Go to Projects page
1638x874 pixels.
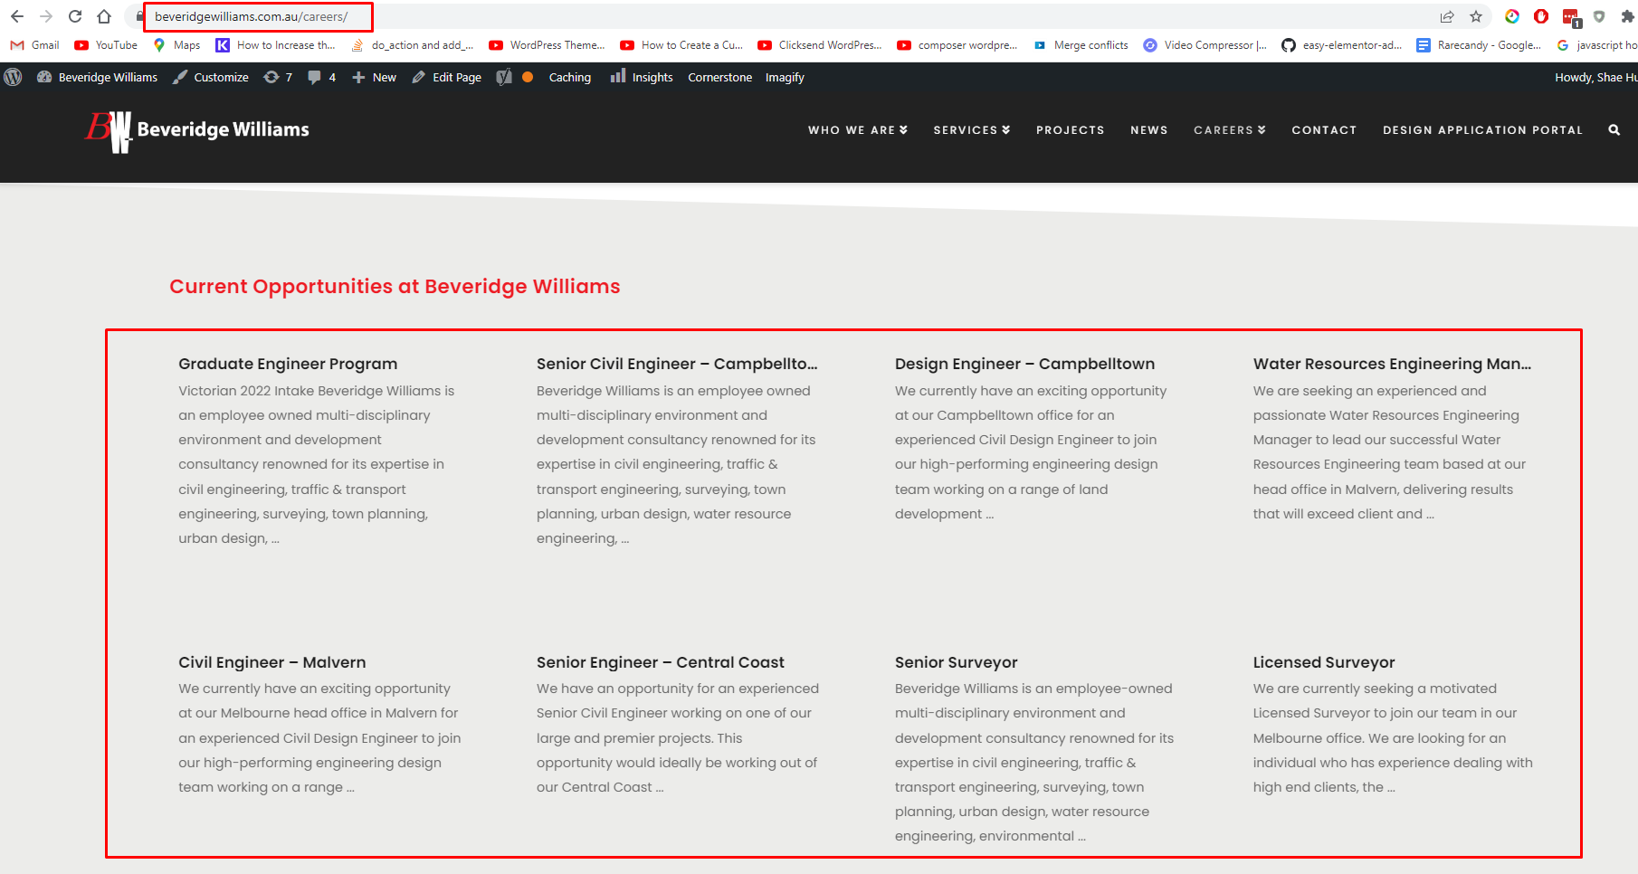pyautogui.click(x=1070, y=130)
